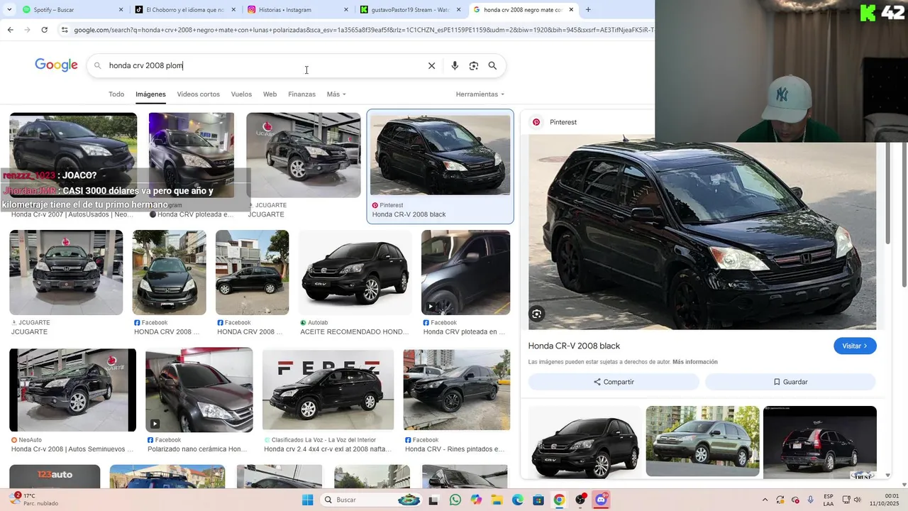Open site information icon in address bar
Screen dimensions: 908x511
click(x=65, y=30)
